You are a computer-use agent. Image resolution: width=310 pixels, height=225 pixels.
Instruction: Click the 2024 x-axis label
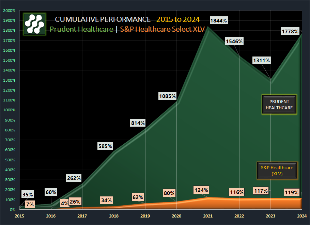click(x=302, y=216)
